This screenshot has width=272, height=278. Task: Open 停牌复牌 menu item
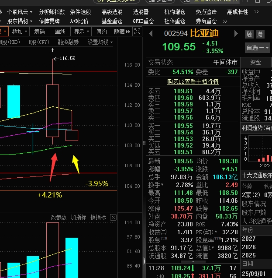pos(49,21)
